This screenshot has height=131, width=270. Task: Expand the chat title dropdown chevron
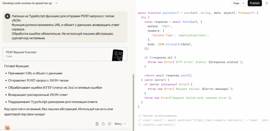56,3
